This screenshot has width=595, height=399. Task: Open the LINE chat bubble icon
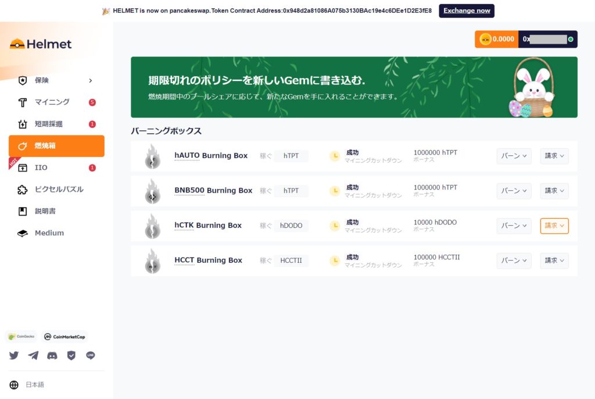(90, 355)
